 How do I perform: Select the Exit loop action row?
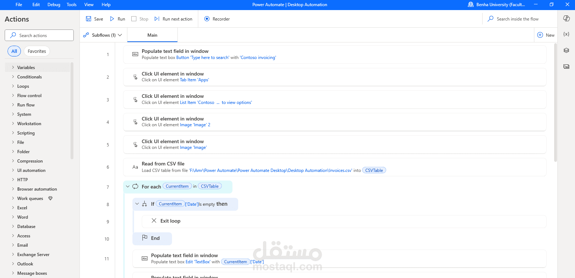point(344,221)
